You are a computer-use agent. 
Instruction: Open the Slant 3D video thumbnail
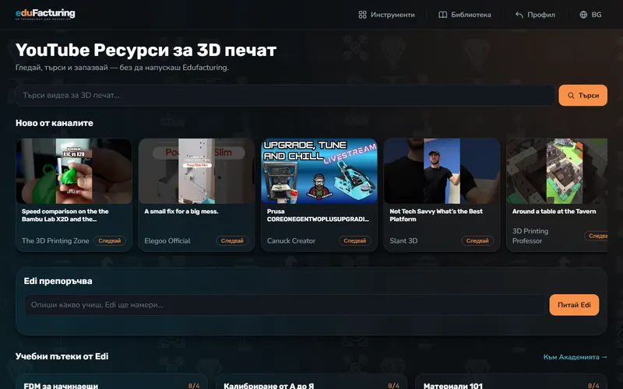[x=442, y=171]
